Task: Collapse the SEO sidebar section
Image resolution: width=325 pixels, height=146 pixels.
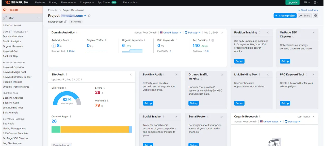Action: pyautogui.click(x=38, y=18)
